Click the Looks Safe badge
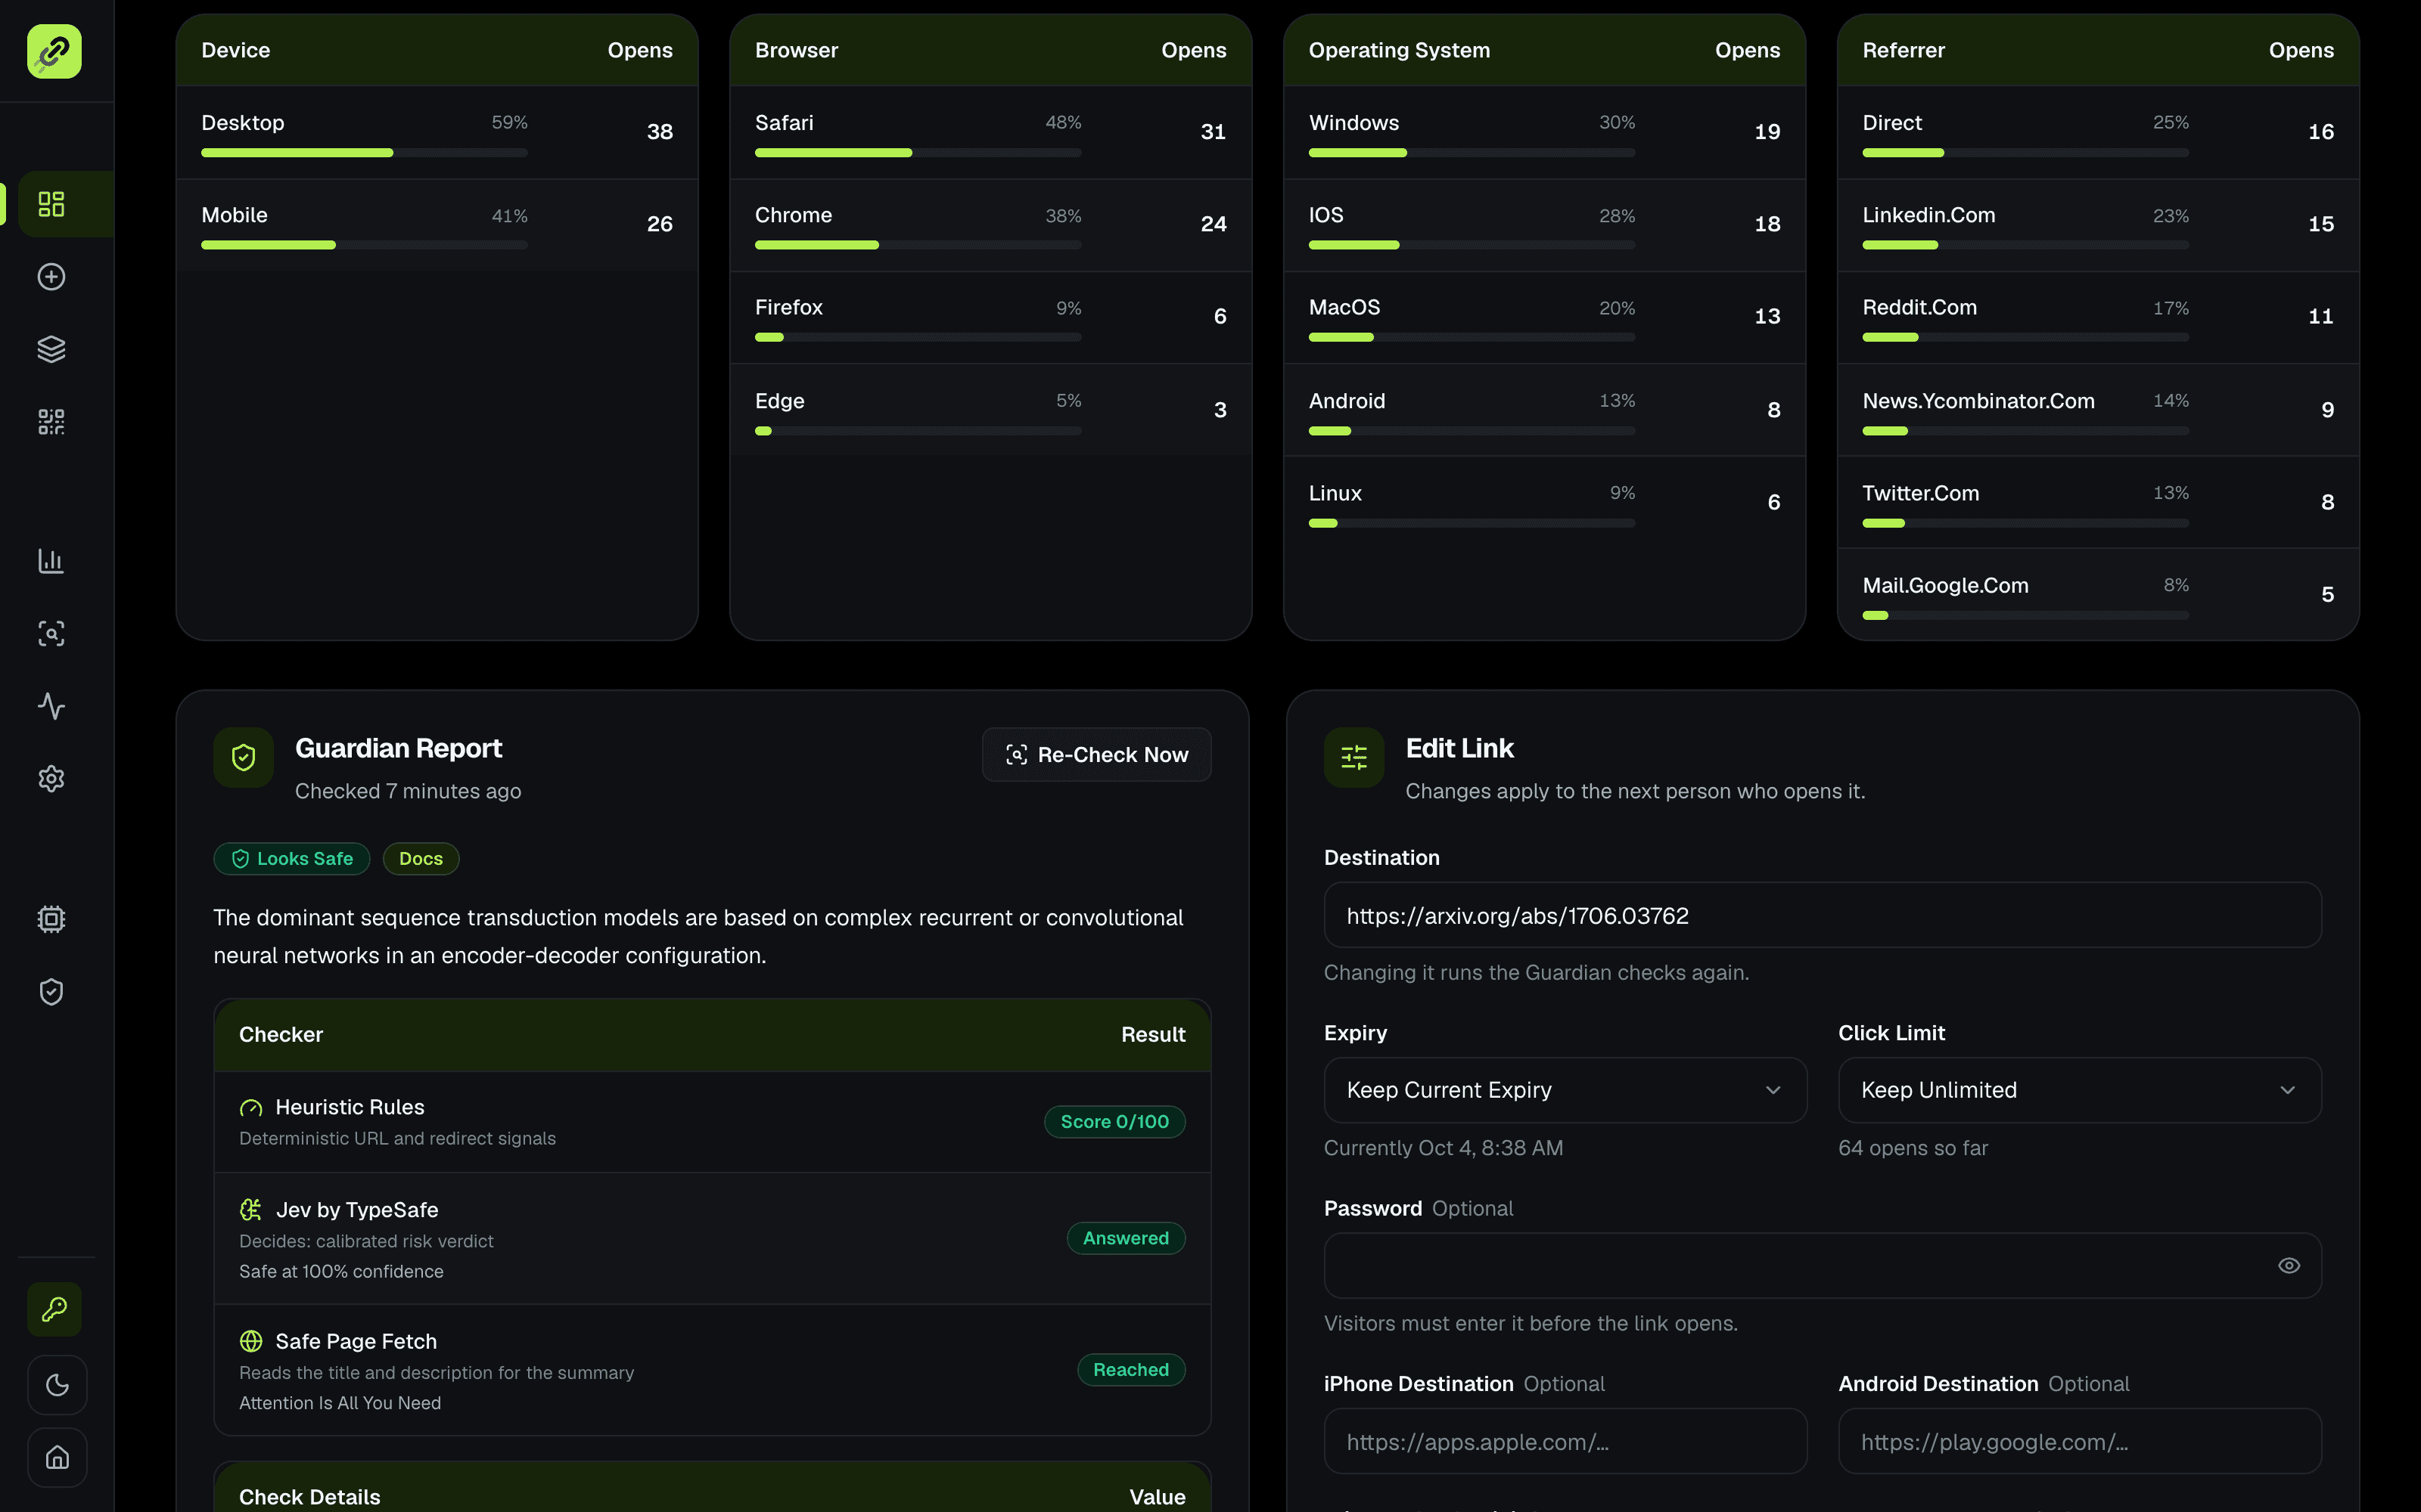 (292, 859)
